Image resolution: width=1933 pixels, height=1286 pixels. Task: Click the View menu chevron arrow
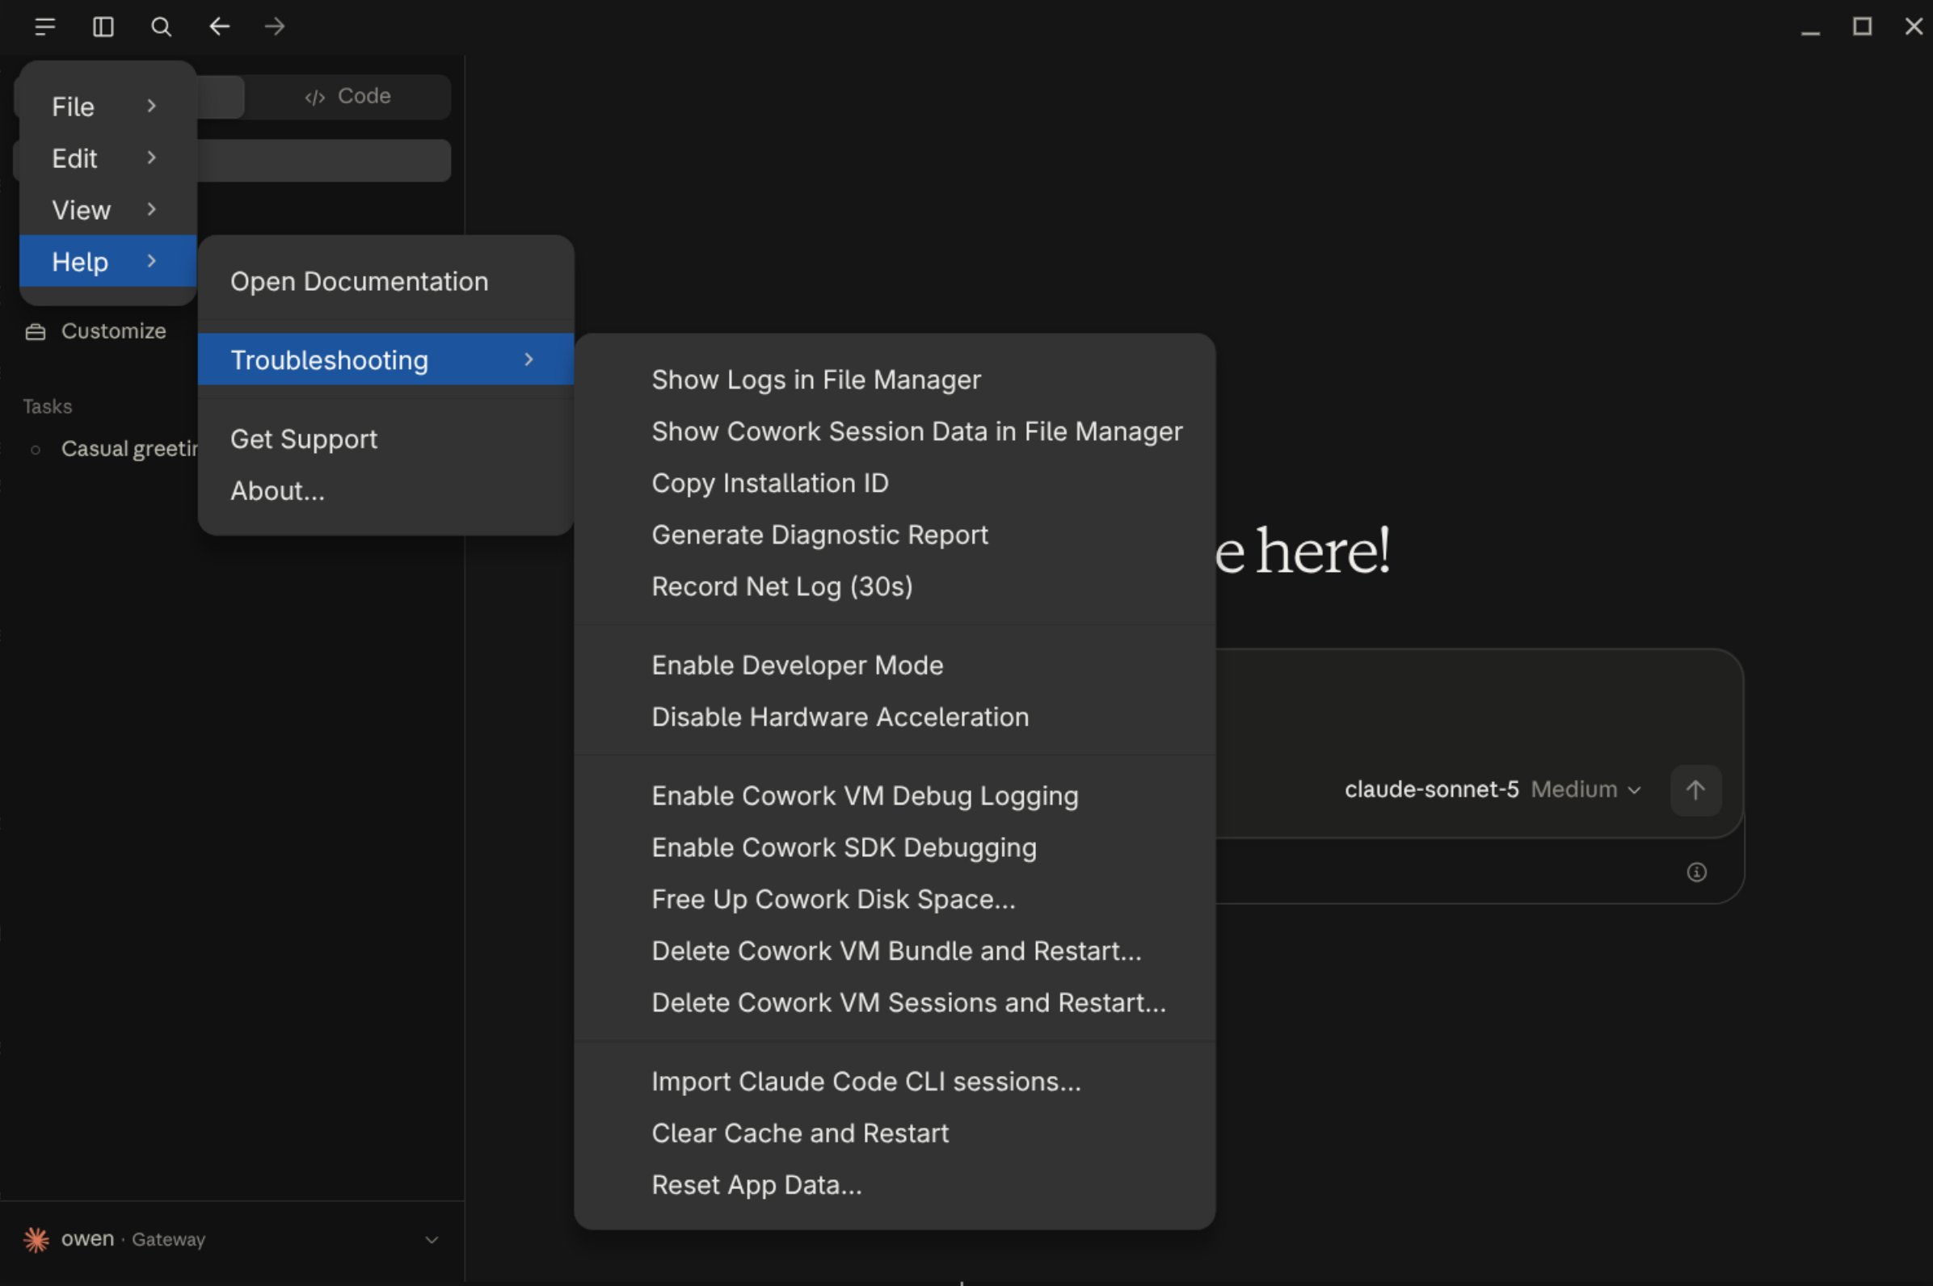pos(152,209)
